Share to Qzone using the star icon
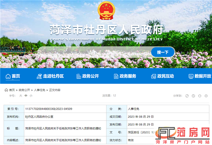This screenshot has width=212, height=145. 206,96
